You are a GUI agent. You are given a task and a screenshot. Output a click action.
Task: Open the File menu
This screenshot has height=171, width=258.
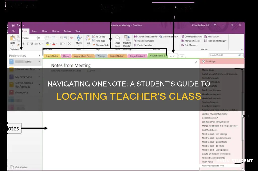coord(13,31)
